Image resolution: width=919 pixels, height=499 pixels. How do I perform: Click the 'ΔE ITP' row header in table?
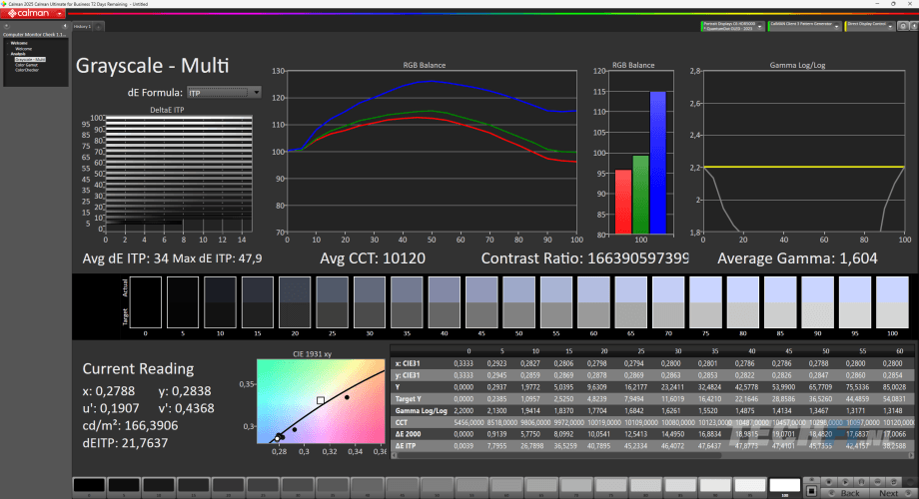point(406,446)
